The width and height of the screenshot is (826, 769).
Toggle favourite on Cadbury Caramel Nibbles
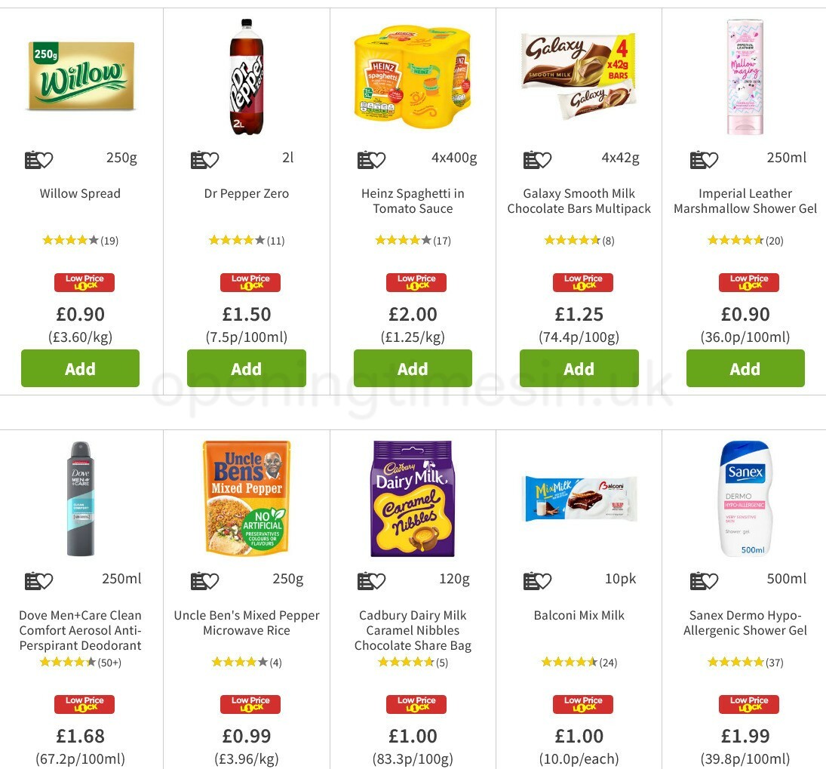pos(370,580)
